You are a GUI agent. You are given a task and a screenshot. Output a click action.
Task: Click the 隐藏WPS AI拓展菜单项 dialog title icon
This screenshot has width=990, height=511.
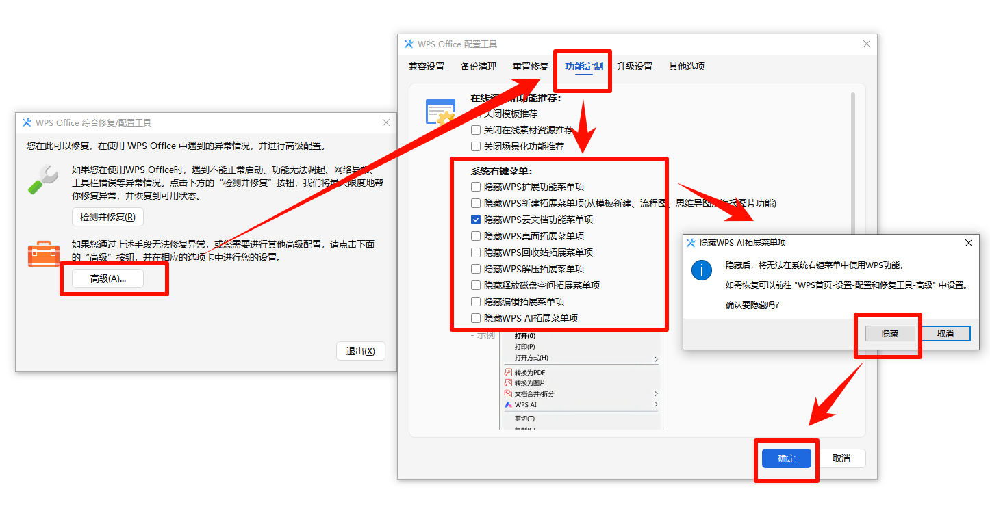point(691,243)
